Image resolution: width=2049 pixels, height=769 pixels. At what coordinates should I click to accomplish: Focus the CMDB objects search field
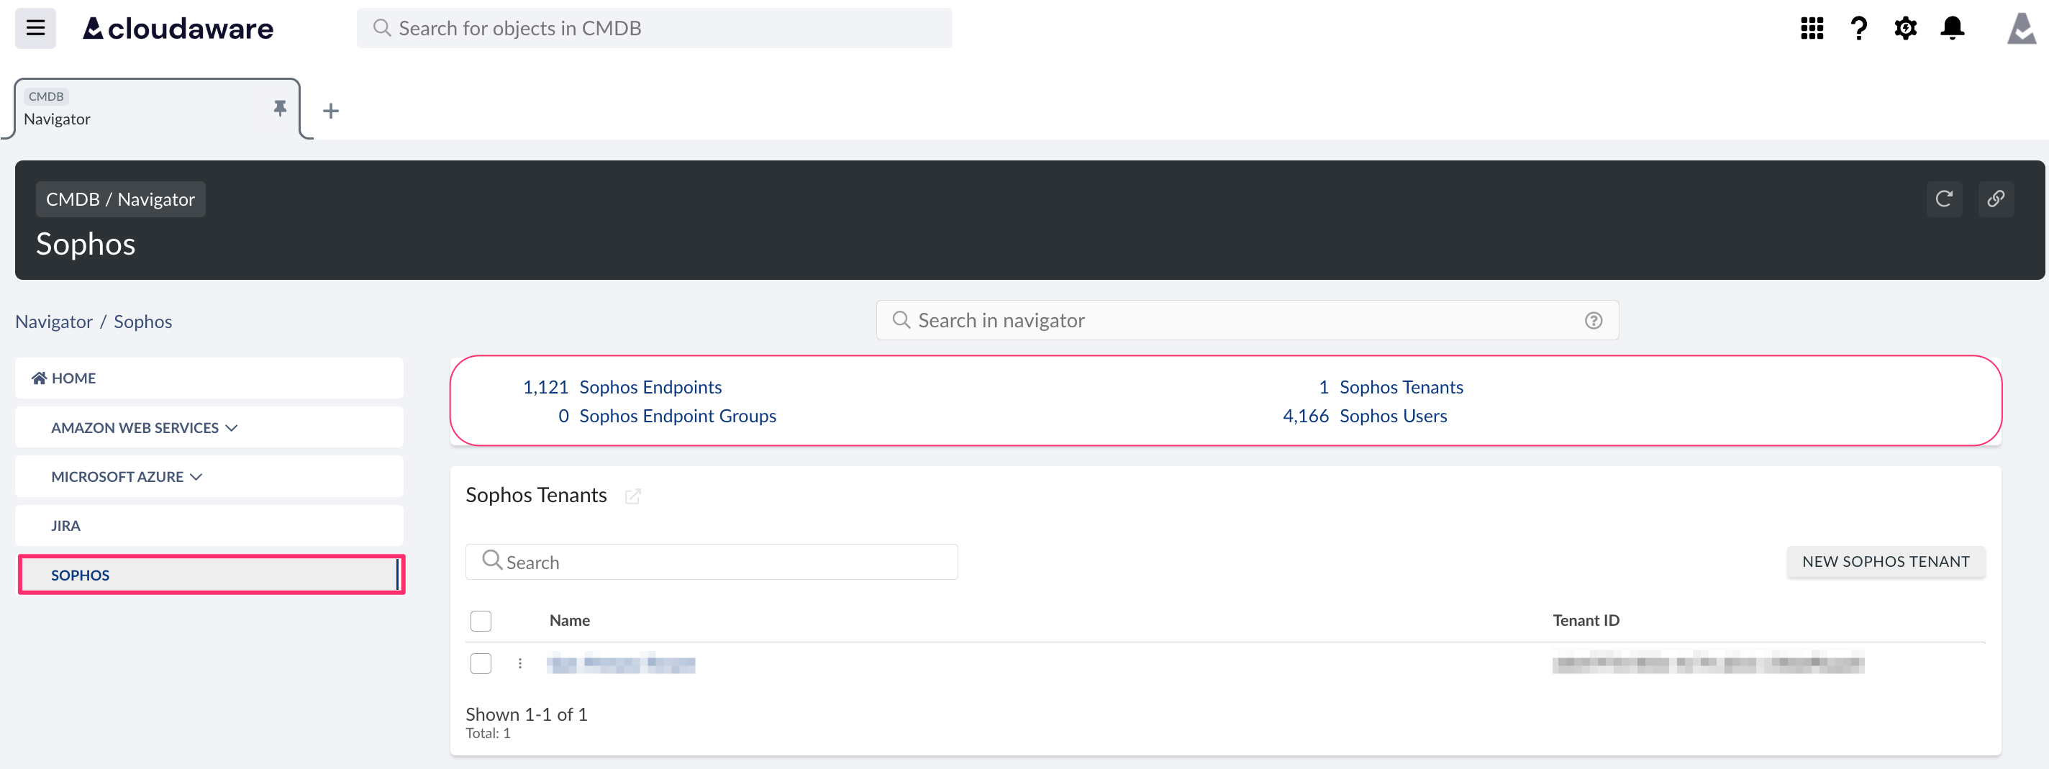(654, 29)
